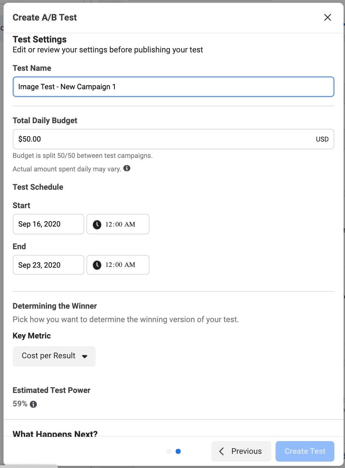Image resolution: width=345 pixels, height=468 pixels.
Task: Open the End date picker Sep 23, 2020
Action: coord(49,265)
